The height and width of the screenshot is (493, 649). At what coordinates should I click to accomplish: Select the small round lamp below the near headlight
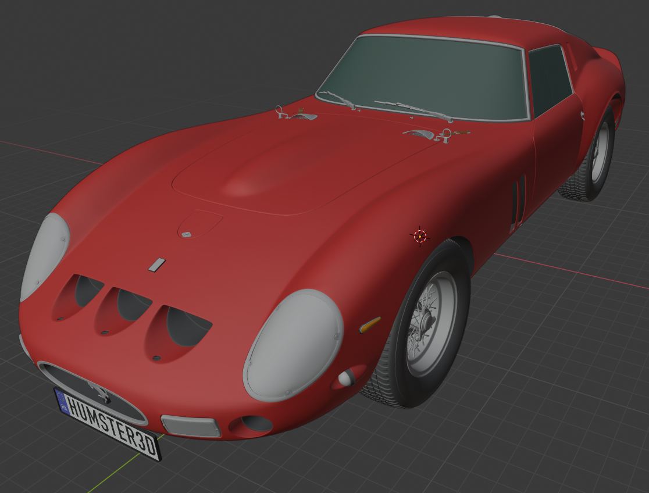pyautogui.click(x=347, y=377)
